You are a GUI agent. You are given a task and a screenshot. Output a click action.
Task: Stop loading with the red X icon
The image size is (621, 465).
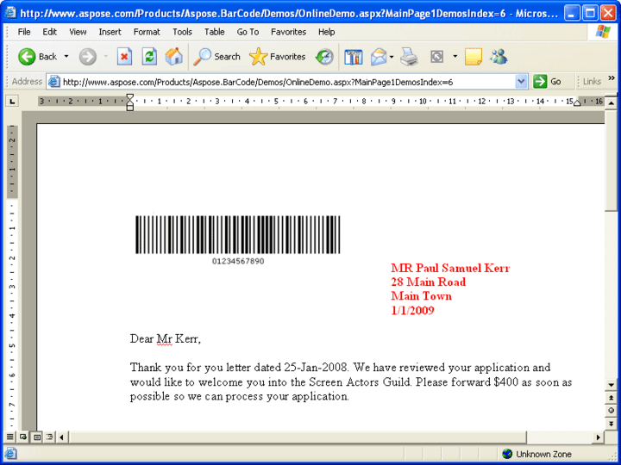(124, 57)
